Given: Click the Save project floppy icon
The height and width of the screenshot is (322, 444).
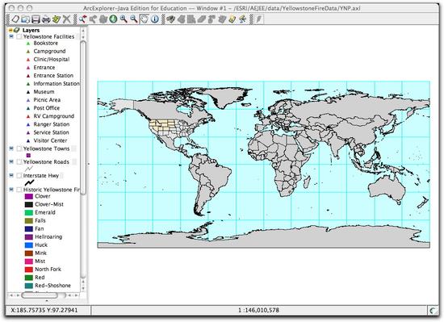Looking at the screenshot, I should click(36, 19).
